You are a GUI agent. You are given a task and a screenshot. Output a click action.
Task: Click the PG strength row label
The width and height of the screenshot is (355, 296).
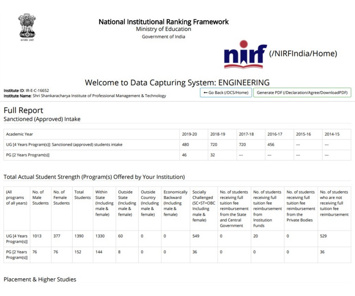[x=17, y=255]
